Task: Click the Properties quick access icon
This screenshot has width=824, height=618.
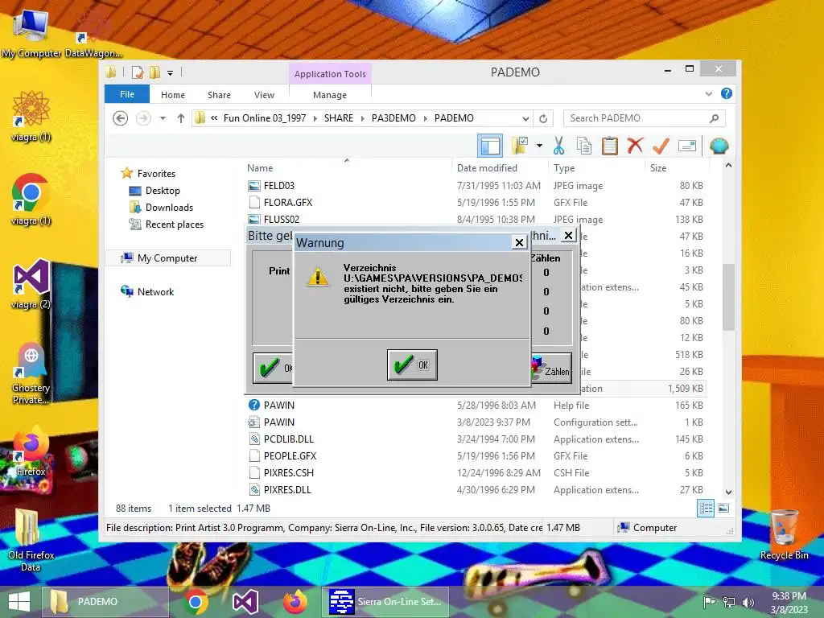Action: point(138,72)
